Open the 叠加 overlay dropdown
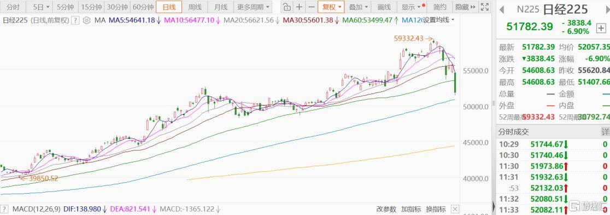This screenshot has width=610, height=215. tap(357, 7)
